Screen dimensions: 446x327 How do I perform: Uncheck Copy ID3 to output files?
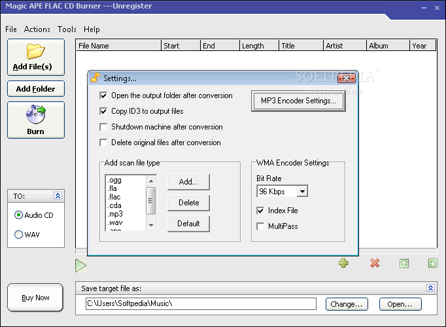coord(103,111)
